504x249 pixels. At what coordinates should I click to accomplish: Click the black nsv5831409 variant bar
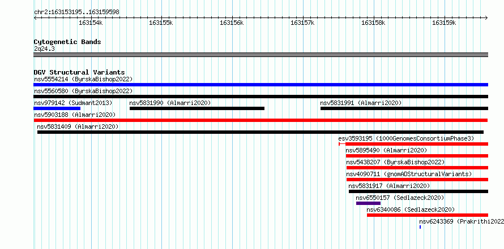pos(260,132)
